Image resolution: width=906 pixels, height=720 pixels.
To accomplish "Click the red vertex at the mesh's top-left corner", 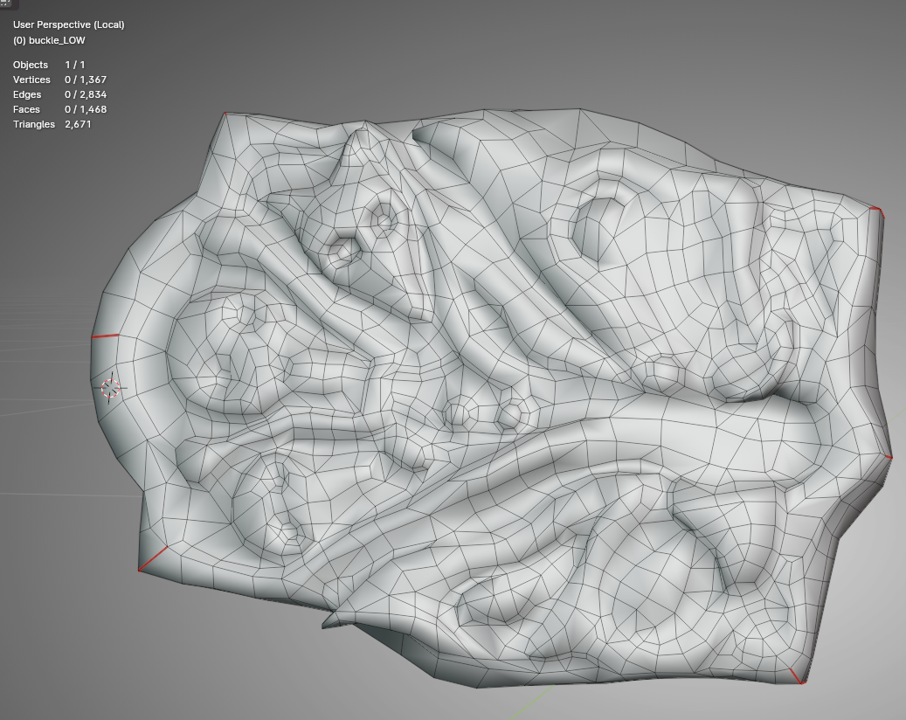I will click(225, 114).
